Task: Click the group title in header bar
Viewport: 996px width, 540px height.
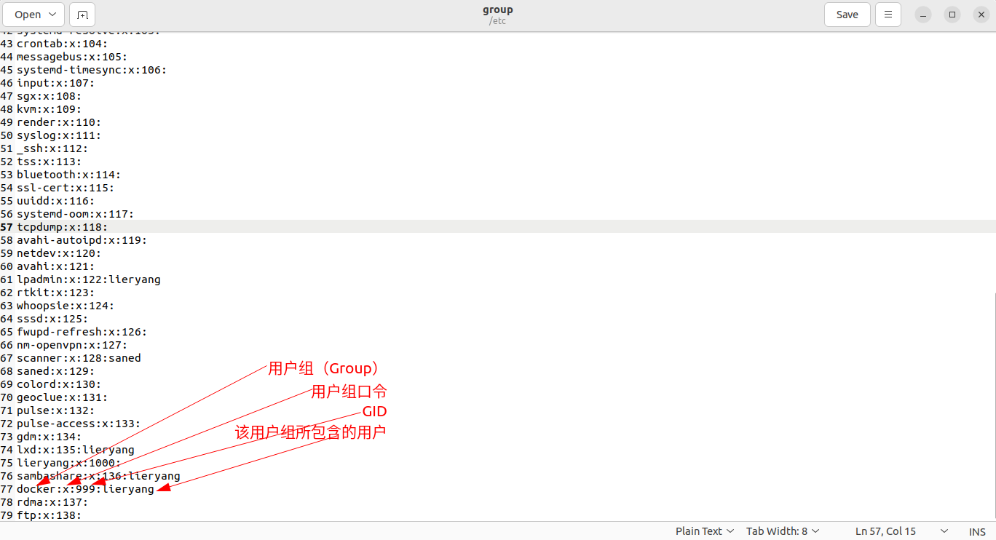Action: pyautogui.click(x=498, y=10)
